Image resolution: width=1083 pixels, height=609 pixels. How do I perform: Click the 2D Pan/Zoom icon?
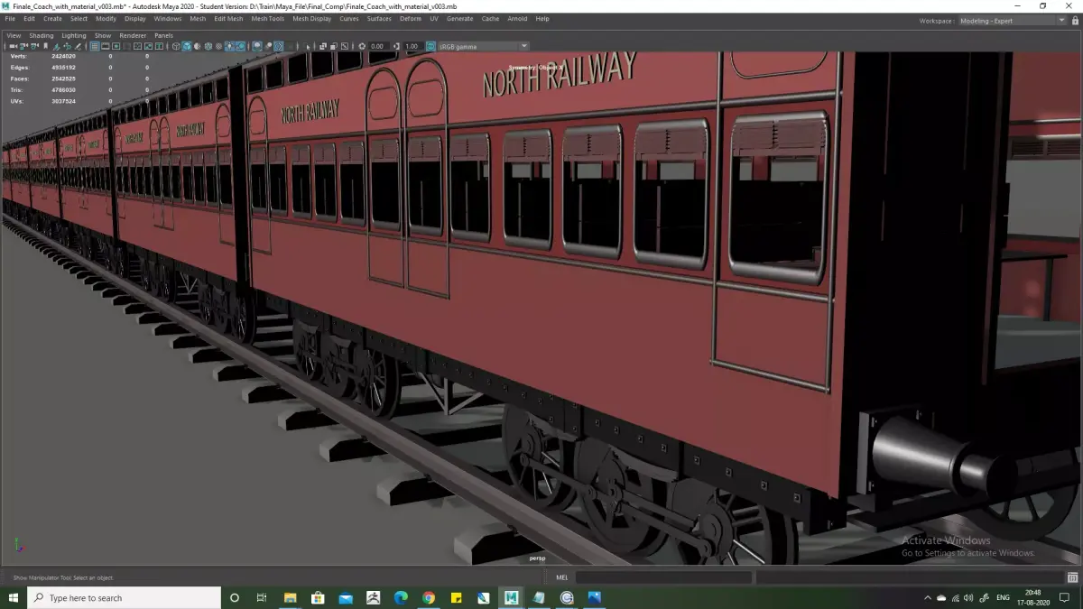(67, 46)
